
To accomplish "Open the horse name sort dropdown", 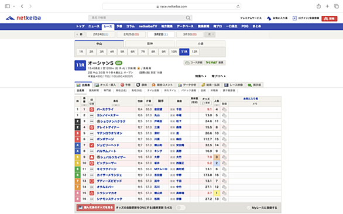I will [x=116, y=105].
